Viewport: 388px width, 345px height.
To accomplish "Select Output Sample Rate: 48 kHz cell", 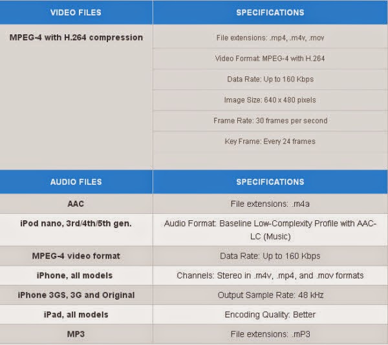I will (270, 295).
